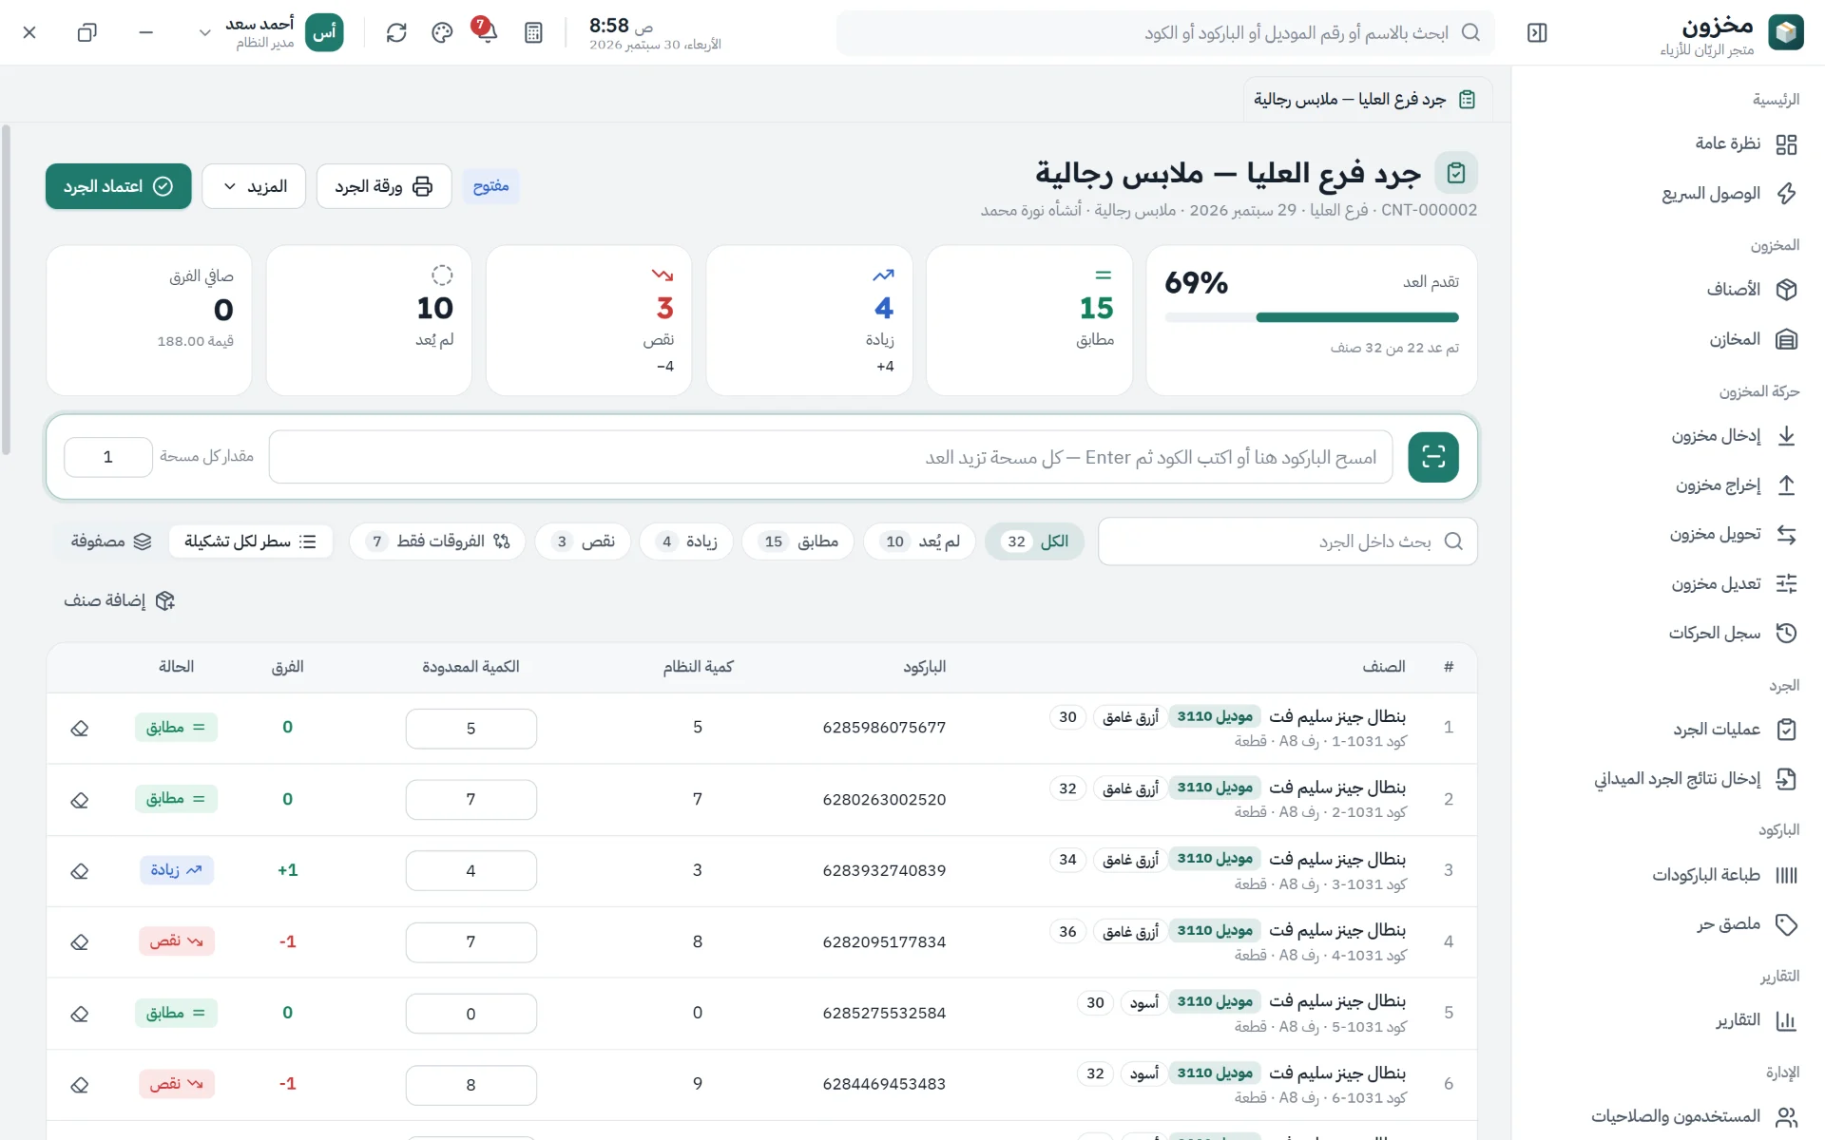Screen dimensions: 1825x1140
Task: Click the refresh sync icon
Action: pos(396,33)
